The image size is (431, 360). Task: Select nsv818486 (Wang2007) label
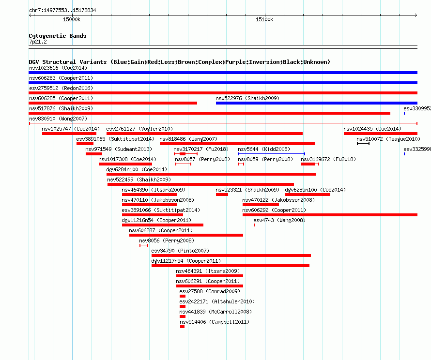188,139
